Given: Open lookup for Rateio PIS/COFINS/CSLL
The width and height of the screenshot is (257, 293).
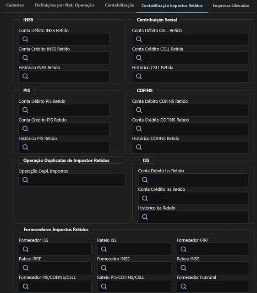Looking at the screenshot, I should pyautogui.click(x=104, y=286).
